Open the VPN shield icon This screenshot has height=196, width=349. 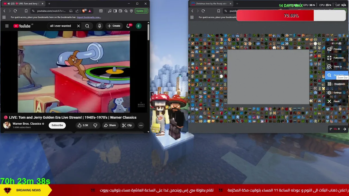pyautogui.click(x=131, y=11)
